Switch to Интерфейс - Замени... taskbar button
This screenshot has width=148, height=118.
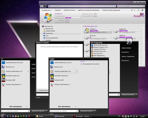pyautogui.click(x=82, y=116)
